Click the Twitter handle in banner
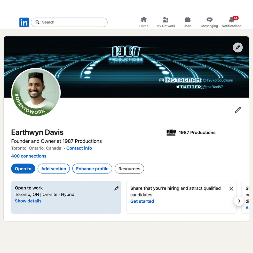Viewport: 253px width, 253px height. tap(213, 87)
